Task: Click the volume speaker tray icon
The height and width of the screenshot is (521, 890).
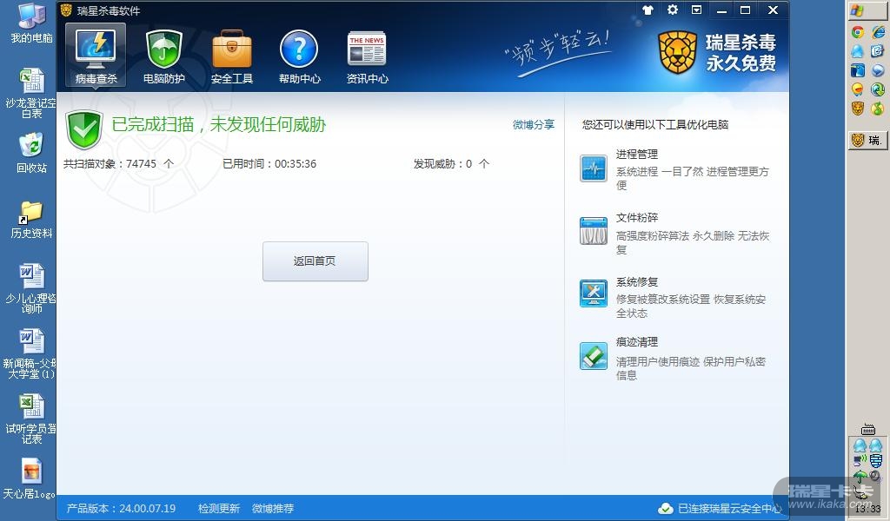Action: [875, 476]
